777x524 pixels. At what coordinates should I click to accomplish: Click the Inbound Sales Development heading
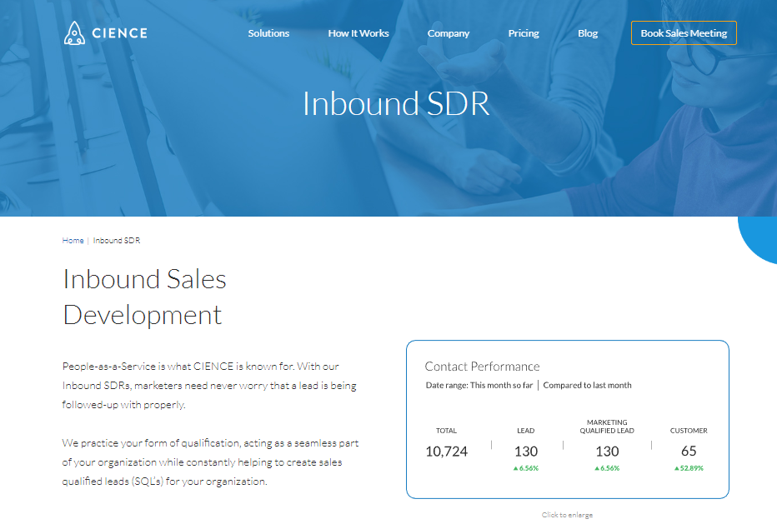point(144,297)
